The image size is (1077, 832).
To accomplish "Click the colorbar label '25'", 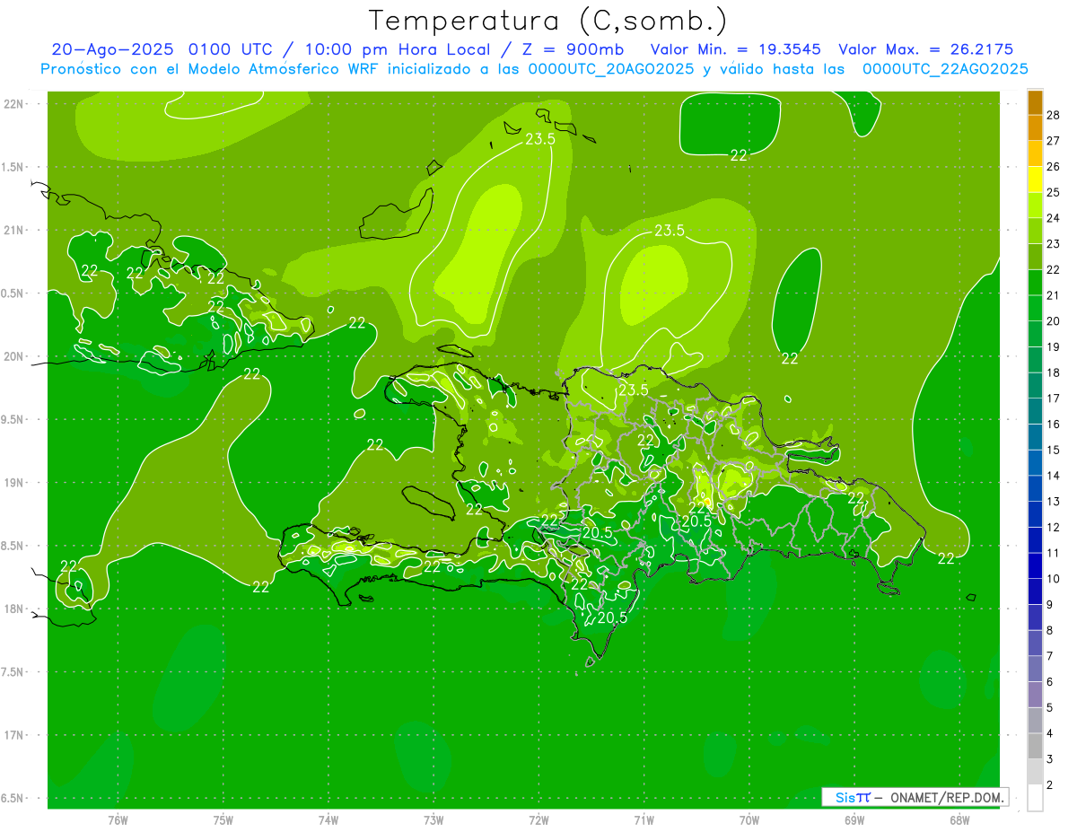I will [1054, 192].
